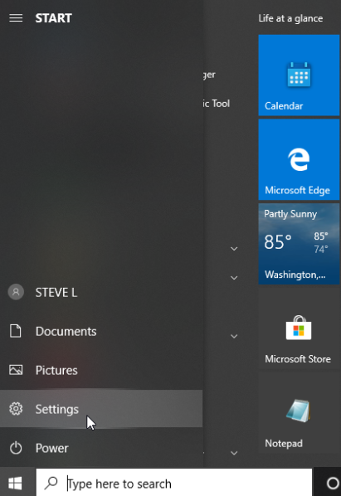
Task: Click the Power icon
Action: pos(16,448)
